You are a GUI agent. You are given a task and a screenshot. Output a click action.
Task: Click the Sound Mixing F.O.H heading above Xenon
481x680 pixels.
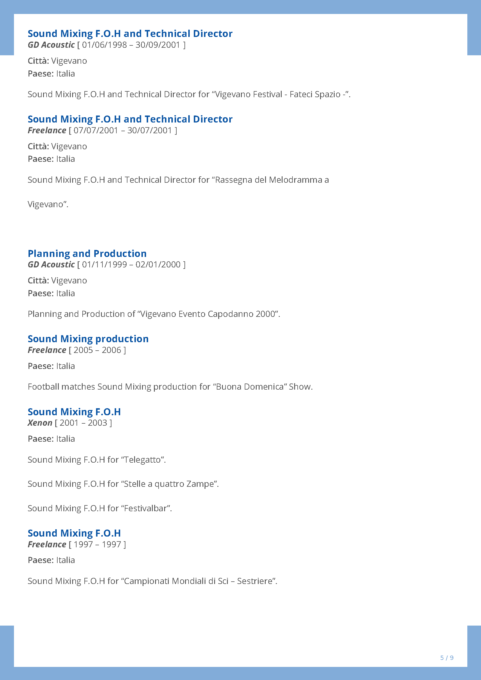coord(74,412)
